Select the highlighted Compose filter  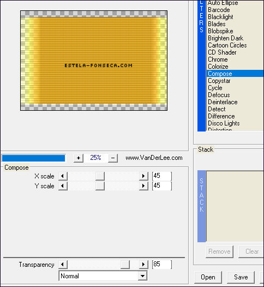tap(235, 74)
